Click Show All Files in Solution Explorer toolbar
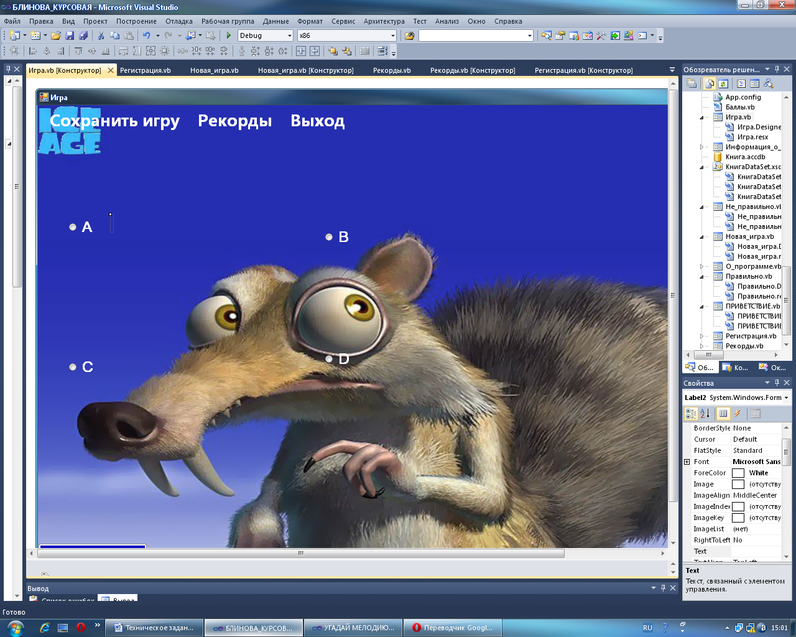796x637 pixels. click(710, 83)
